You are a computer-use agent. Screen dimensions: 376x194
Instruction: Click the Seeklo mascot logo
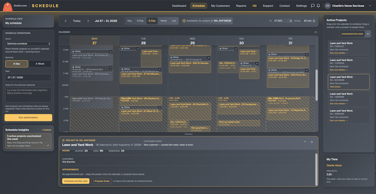8,6
